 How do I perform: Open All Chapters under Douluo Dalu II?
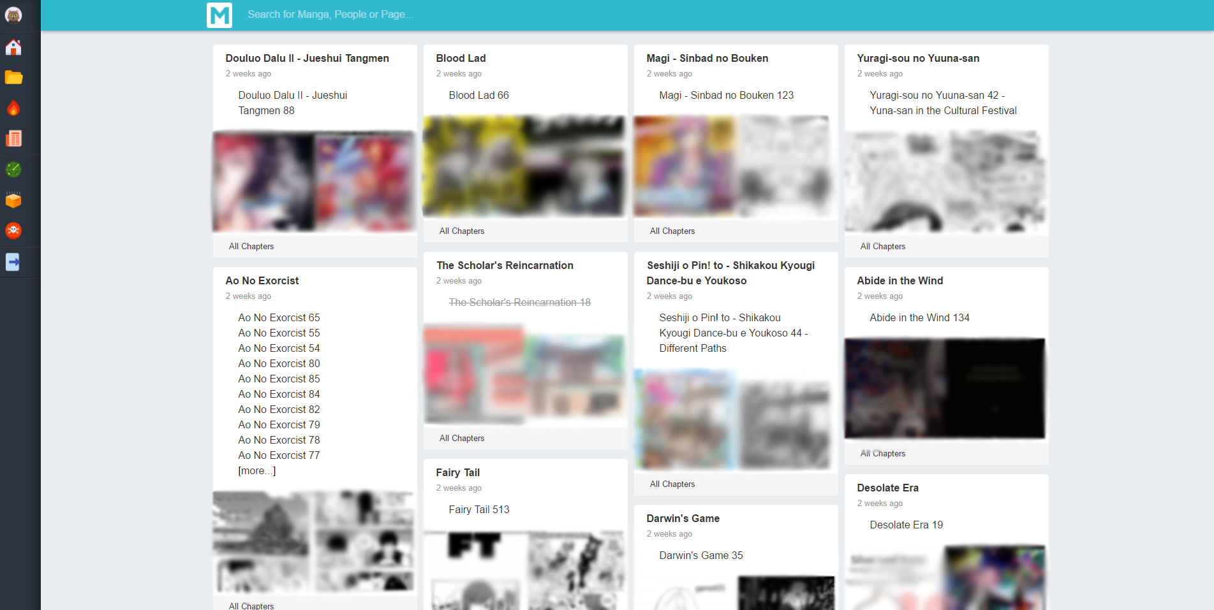251,247
